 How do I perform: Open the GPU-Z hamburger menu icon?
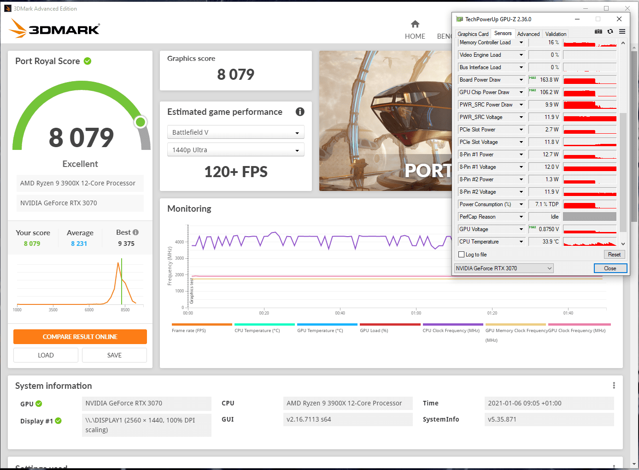coord(622,31)
